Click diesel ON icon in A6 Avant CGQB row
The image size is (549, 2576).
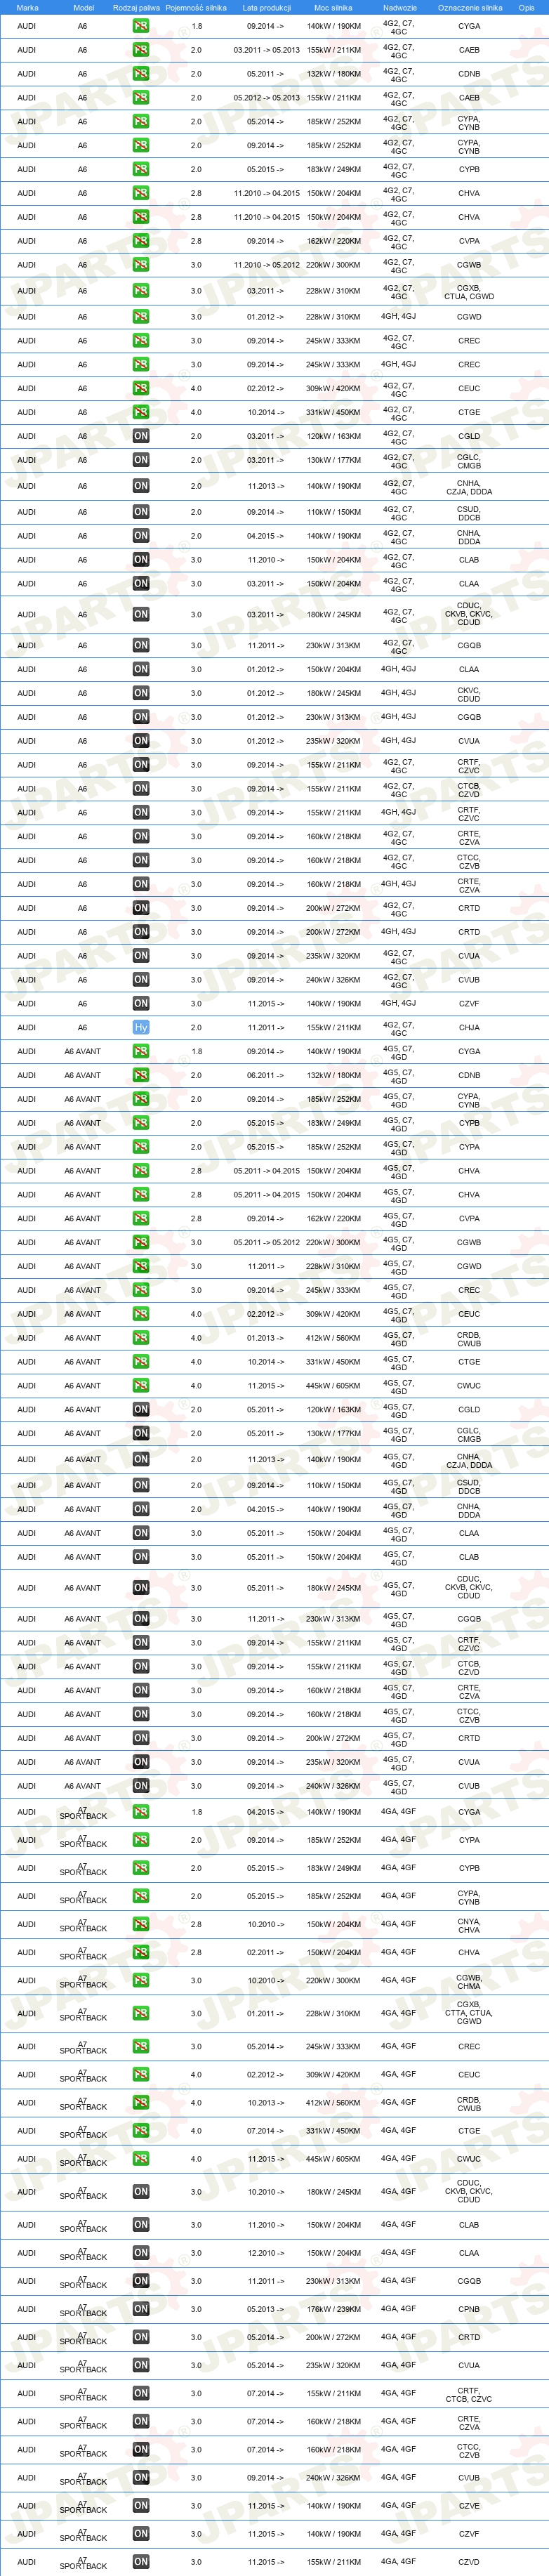pos(141,1619)
